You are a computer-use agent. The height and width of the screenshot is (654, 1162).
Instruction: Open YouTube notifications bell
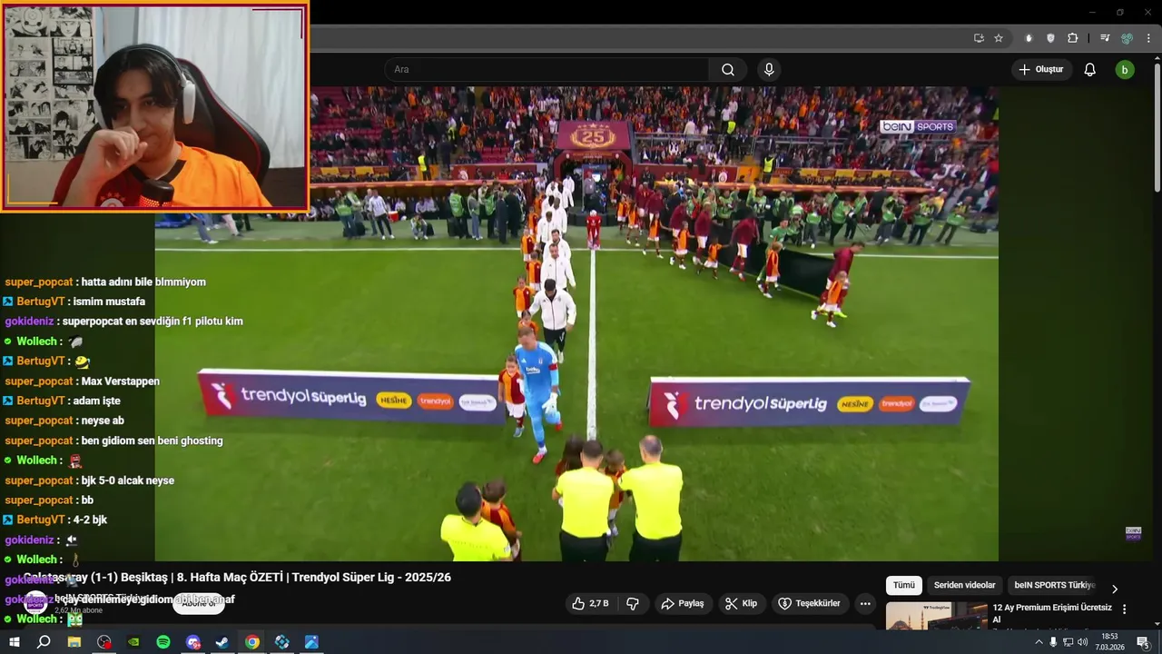pyautogui.click(x=1090, y=70)
